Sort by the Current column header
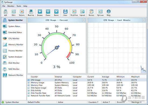The width and height of the screenshot is (148, 105). (x=91, y=77)
